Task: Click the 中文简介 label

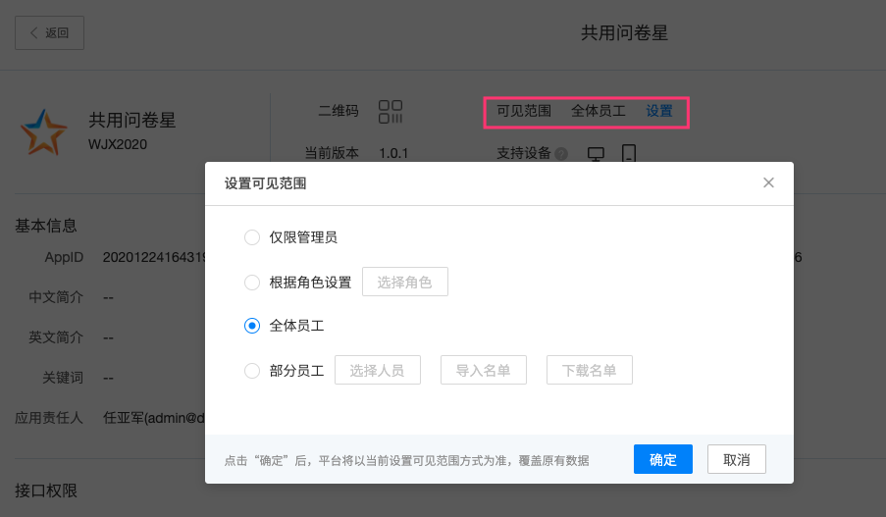Action: (x=56, y=297)
